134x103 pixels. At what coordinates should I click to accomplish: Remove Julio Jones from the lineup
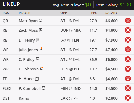click(x=128, y=50)
